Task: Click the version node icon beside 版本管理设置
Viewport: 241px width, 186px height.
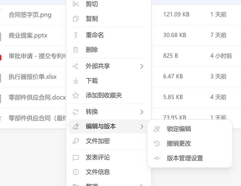Action: pyautogui.click(x=157, y=158)
